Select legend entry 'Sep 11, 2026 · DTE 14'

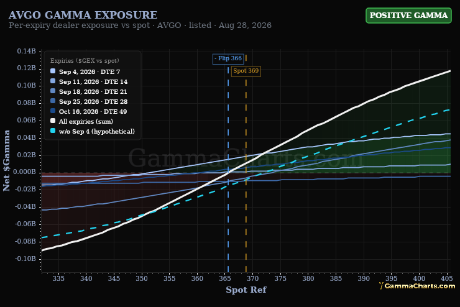pyautogui.click(x=89, y=81)
